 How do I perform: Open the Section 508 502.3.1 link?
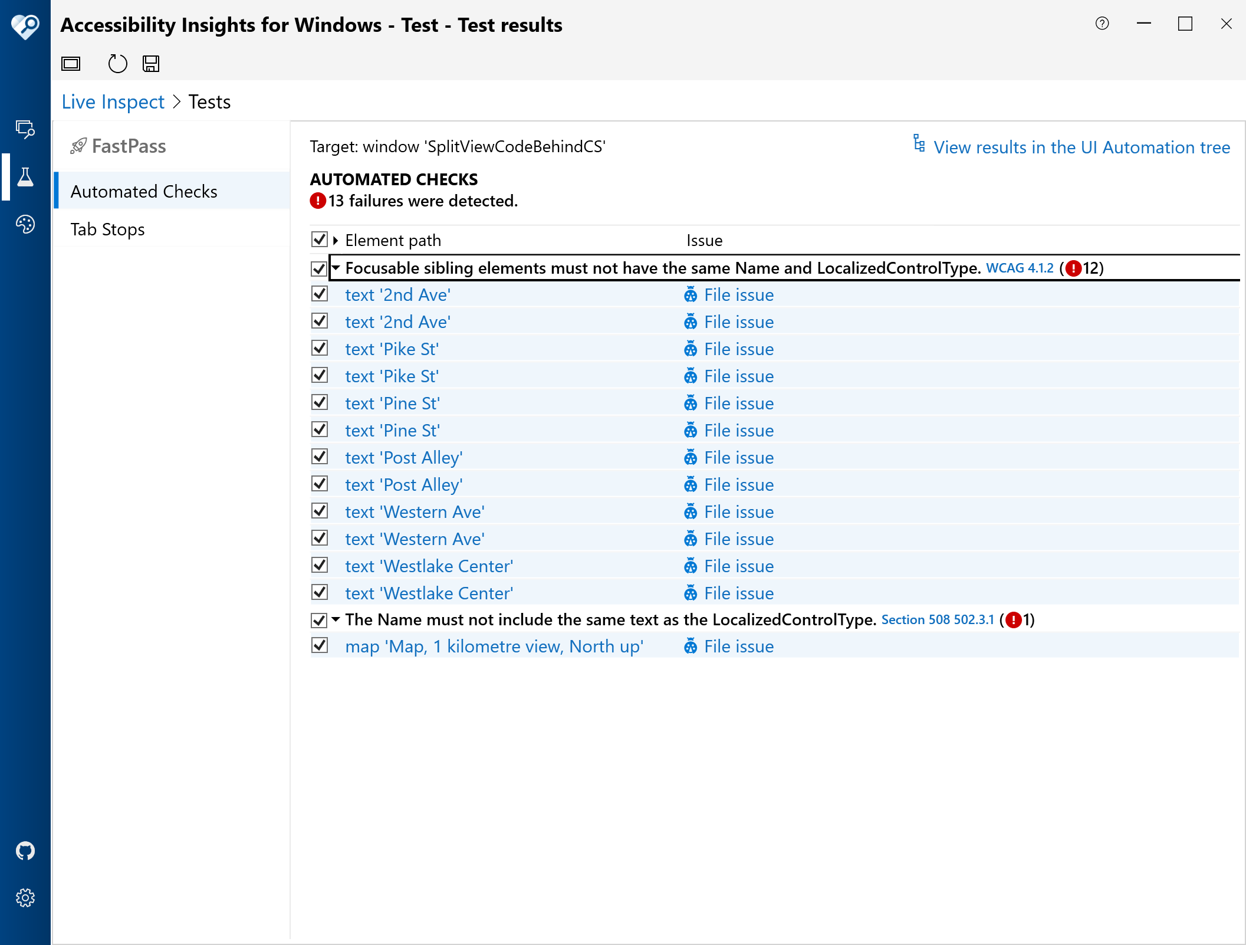click(x=938, y=620)
